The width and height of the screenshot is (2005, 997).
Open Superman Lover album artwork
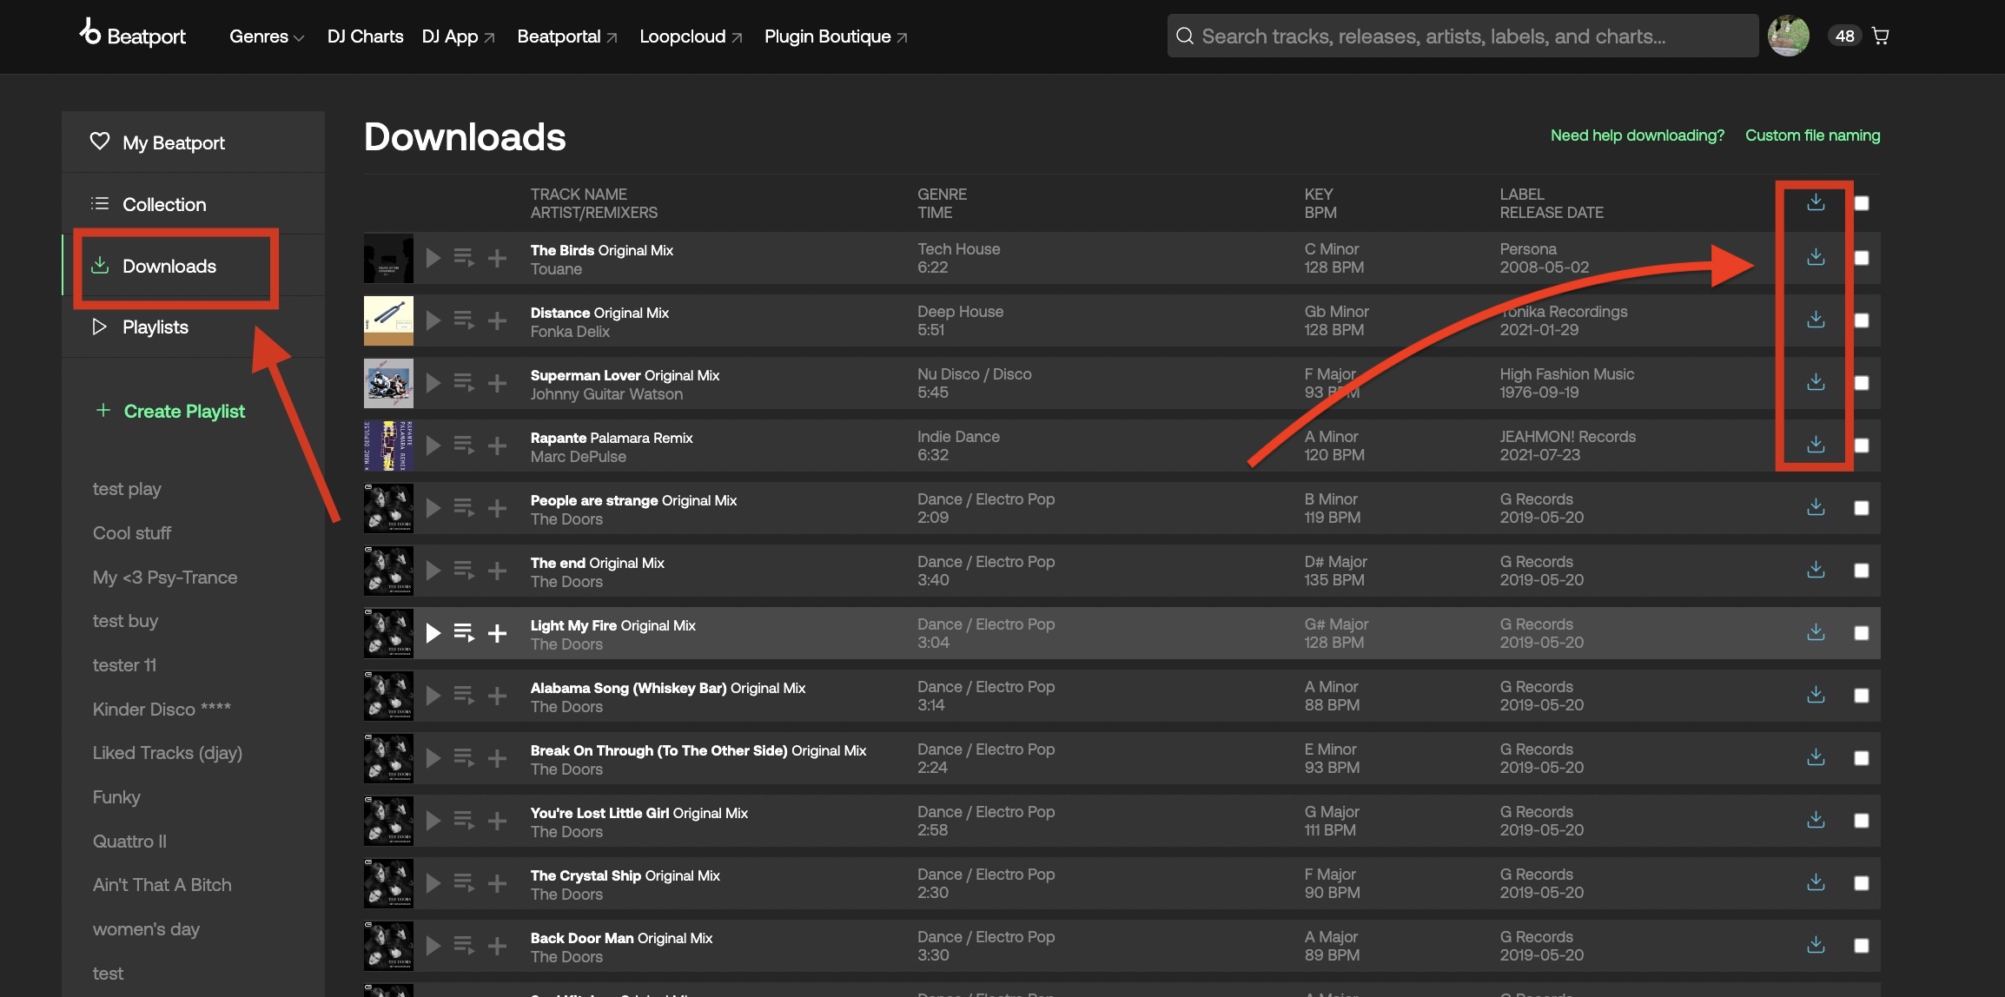pos(388,383)
